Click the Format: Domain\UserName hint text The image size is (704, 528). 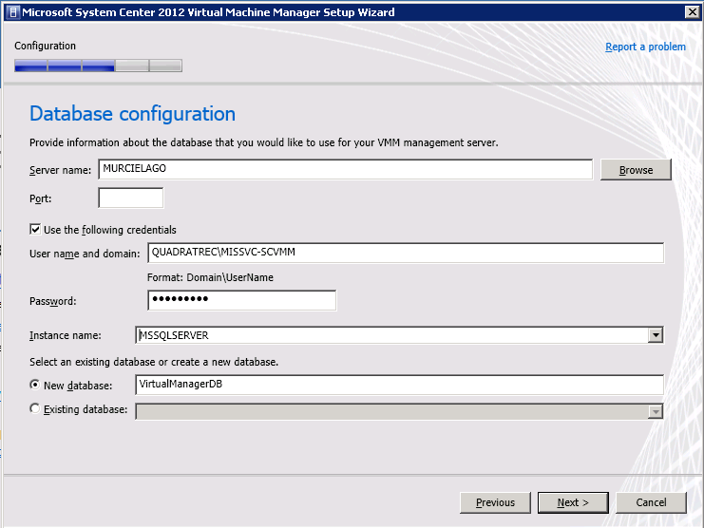tap(210, 277)
